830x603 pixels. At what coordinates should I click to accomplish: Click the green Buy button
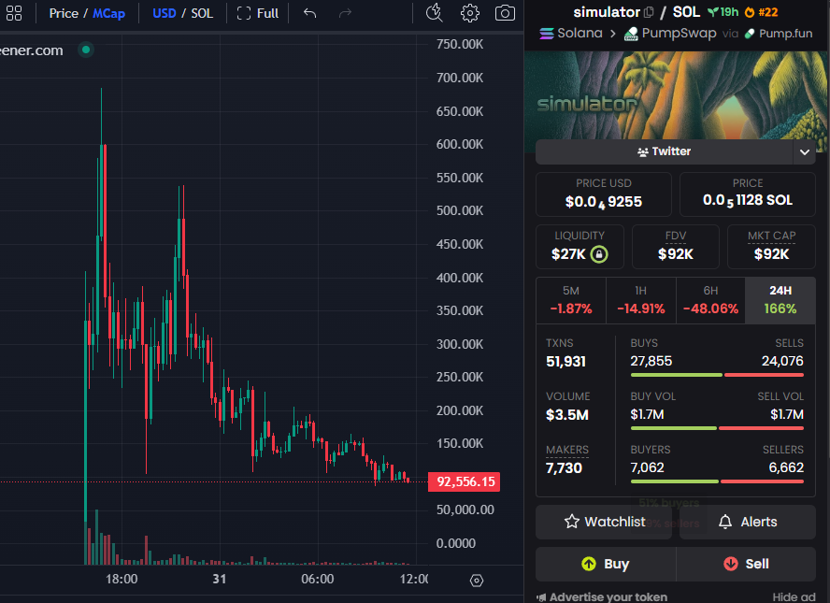click(x=604, y=564)
